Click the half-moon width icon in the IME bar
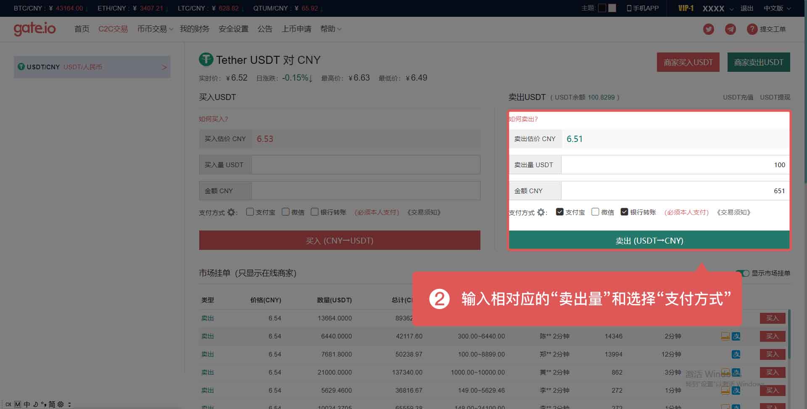 [x=35, y=404]
